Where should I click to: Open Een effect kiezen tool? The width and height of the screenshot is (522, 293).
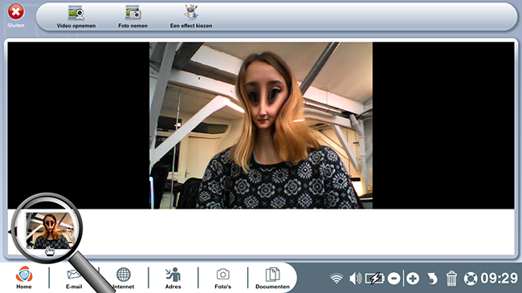pos(191,17)
